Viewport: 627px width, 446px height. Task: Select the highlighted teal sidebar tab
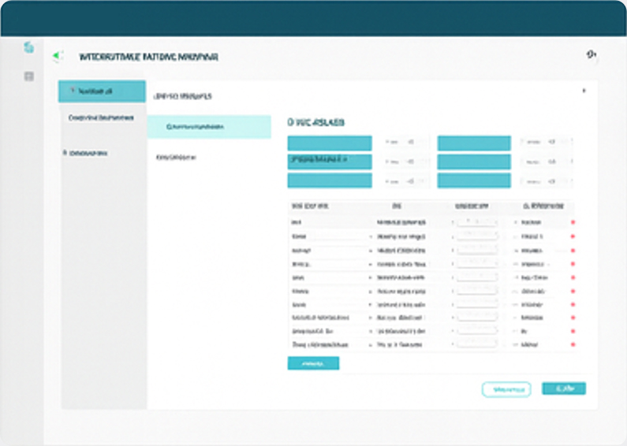102,91
